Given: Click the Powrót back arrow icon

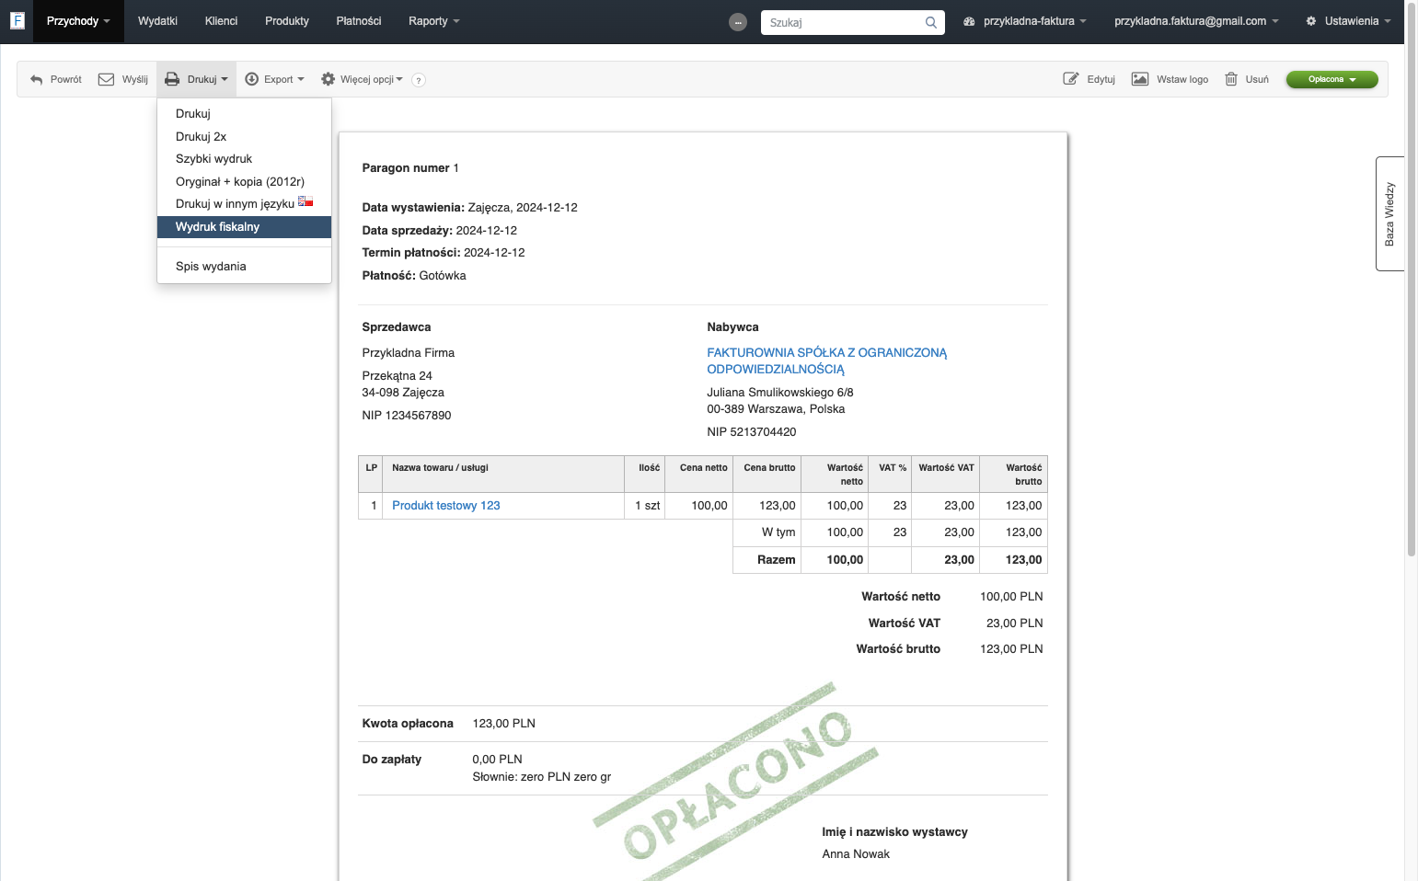Looking at the screenshot, I should tap(37, 80).
